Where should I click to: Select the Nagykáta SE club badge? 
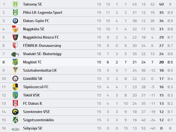click(x=15, y=29)
